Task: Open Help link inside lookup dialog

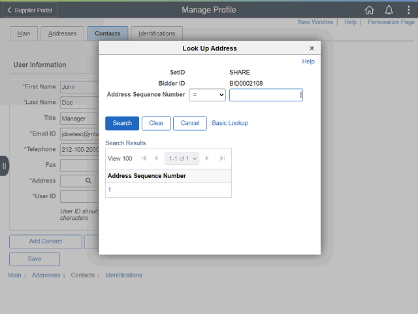Action: [x=308, y=61]
